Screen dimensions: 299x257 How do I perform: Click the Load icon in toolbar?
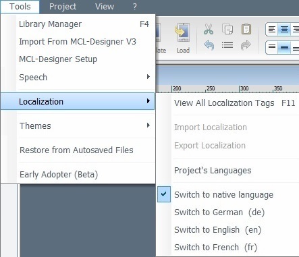[x=183, y=38]
